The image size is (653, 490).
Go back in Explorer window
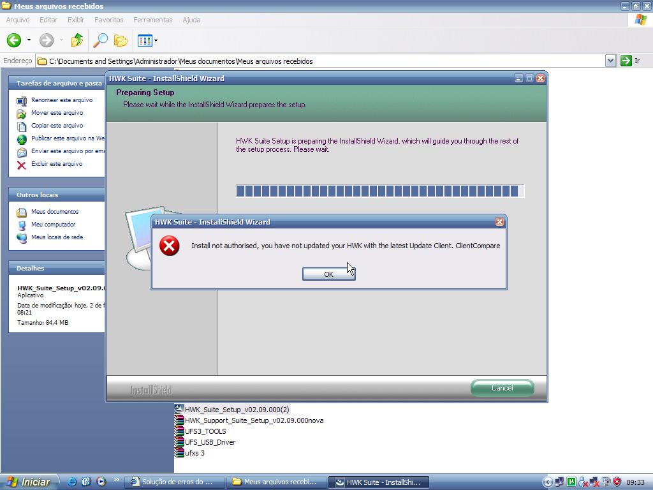tap(14, 40)
